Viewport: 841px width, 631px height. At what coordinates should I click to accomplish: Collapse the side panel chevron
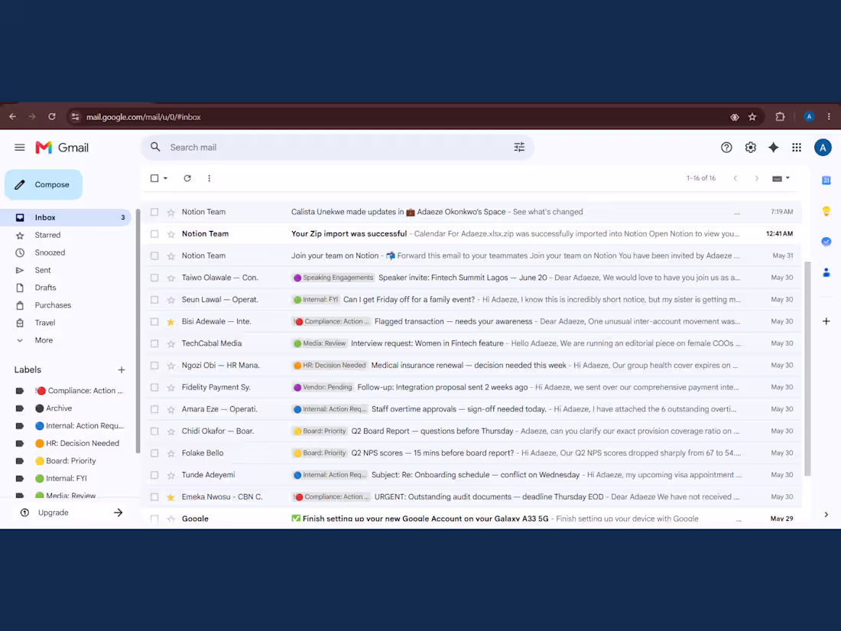coord(826,515)
